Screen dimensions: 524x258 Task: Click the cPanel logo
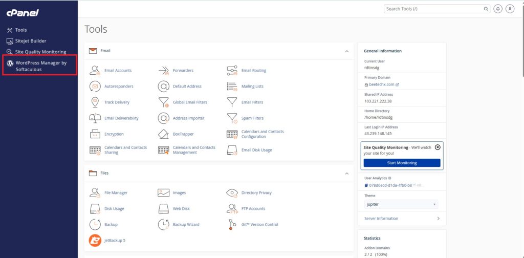23,13
